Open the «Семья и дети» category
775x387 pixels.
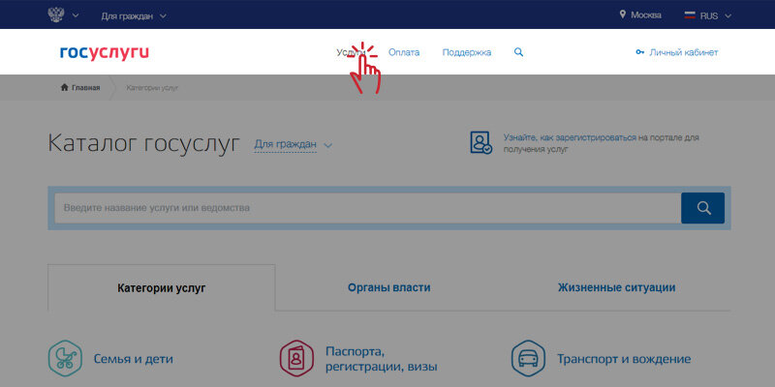pyautogui.click(x=134, y=359)
